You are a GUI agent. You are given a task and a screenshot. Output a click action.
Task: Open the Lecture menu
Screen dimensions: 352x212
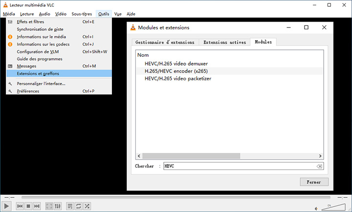point(27,14)
